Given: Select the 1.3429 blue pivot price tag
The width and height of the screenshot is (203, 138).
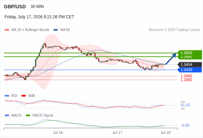Looking at the screenshot, I should [189, 70].
